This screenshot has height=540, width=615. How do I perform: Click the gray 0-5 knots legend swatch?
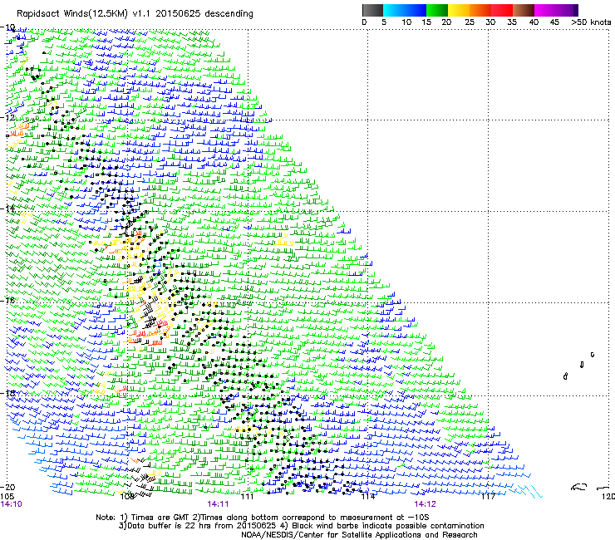tap(372, 10)
